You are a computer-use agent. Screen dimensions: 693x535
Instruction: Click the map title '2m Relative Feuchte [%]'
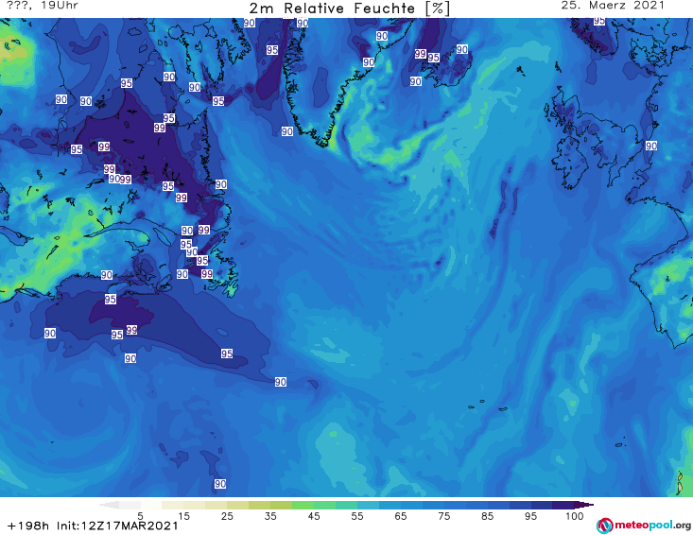350,9
